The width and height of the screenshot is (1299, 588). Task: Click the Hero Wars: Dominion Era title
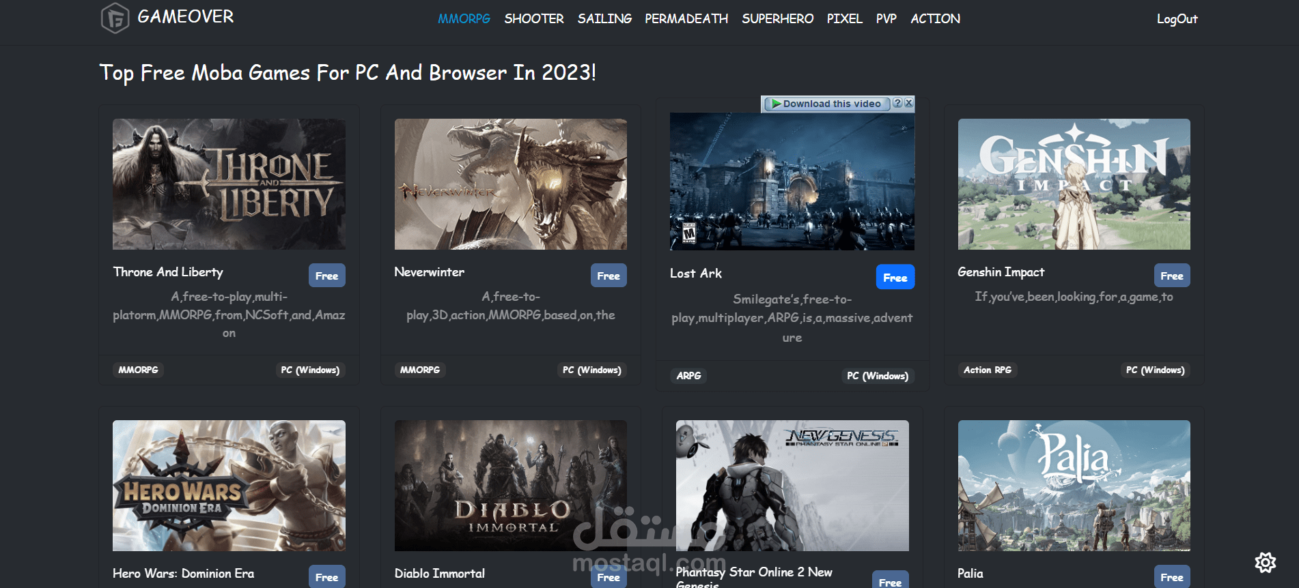tap(184, 574)
